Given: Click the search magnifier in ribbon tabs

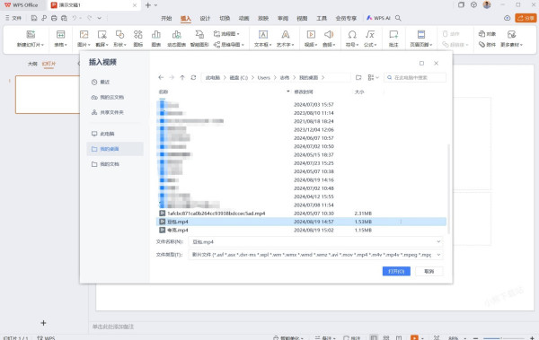Looking at the screenshot, I should [398, 18].
